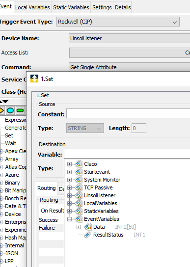Click the ResultStatus tag icon

click(x=88, y=235)
